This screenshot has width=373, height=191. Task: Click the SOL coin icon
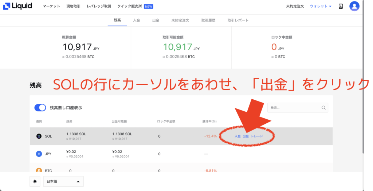(x=39, y=136)
